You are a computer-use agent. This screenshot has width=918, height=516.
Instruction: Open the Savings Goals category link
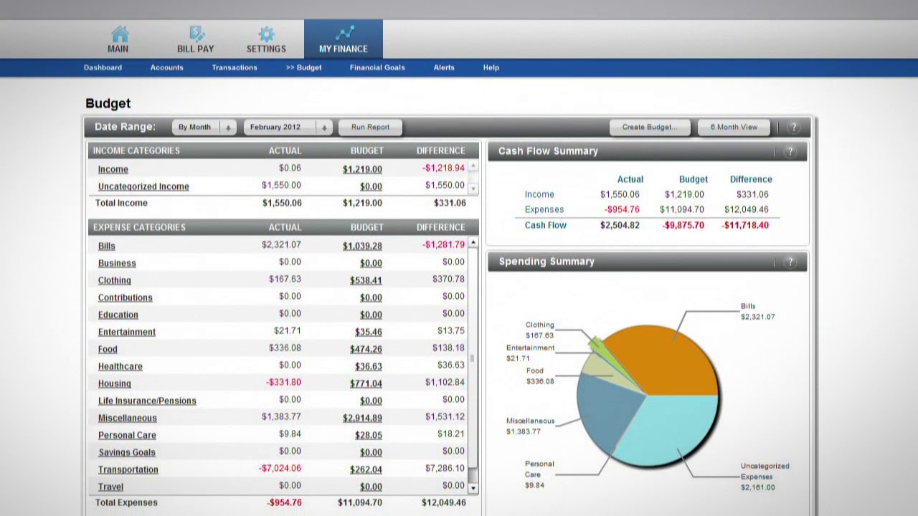click(127, 452)
